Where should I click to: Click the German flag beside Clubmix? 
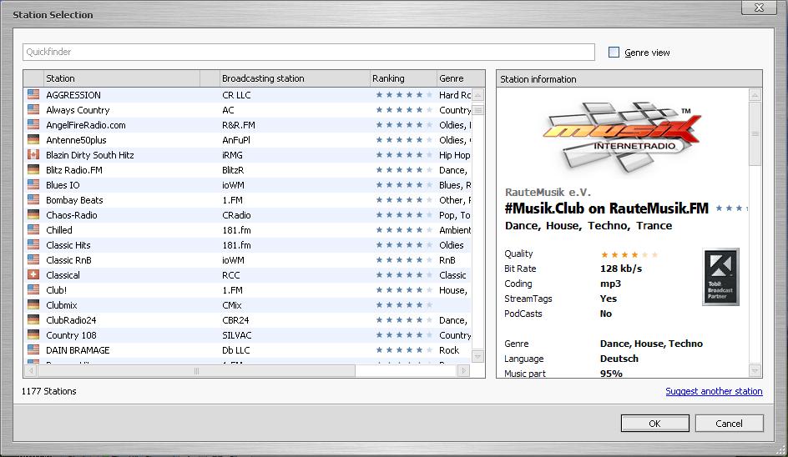coord(33,304)
